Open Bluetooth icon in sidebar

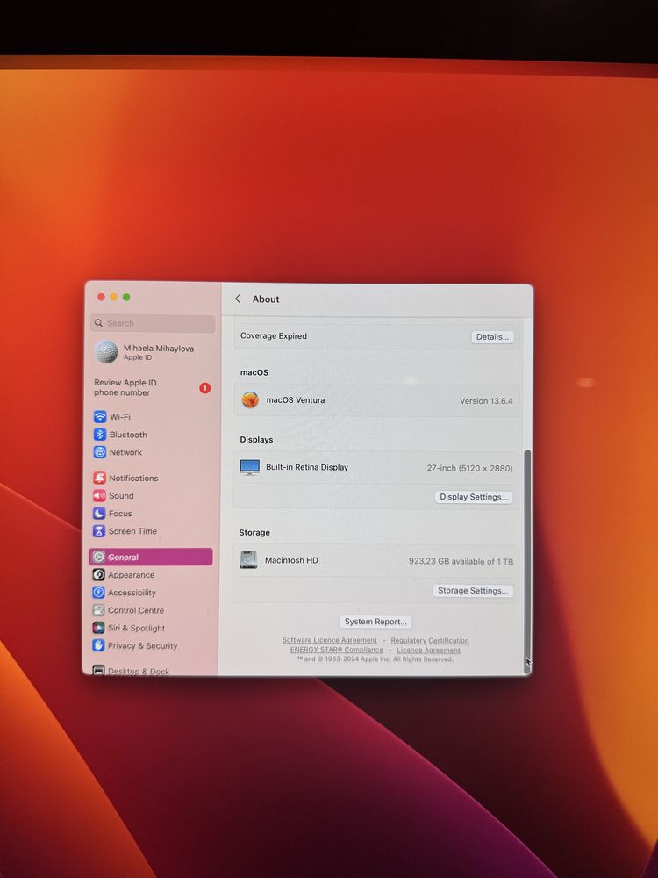(100, 435)
